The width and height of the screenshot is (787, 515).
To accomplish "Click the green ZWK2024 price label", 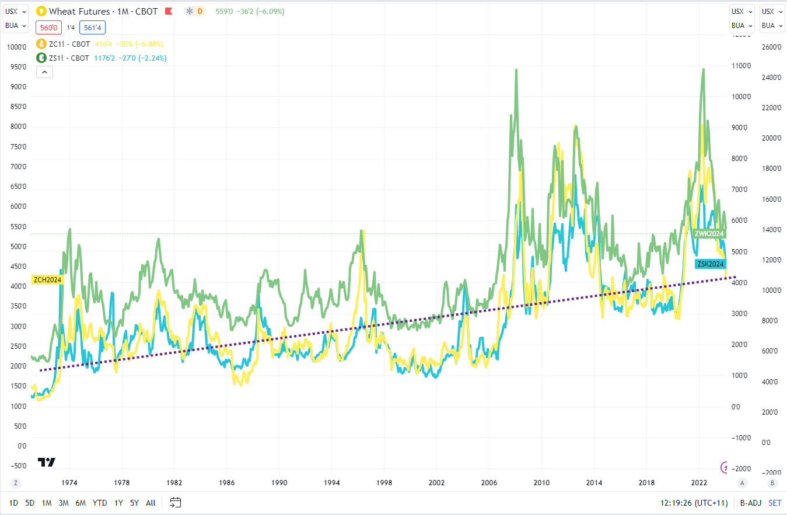I will click(x=709, y=233).
